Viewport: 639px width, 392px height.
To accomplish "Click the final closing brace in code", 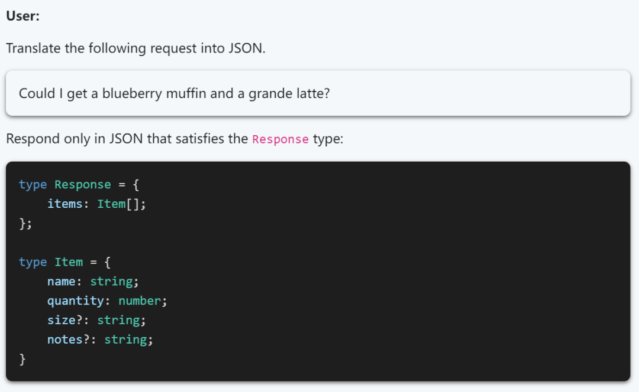I will click(x=22, y=358).
